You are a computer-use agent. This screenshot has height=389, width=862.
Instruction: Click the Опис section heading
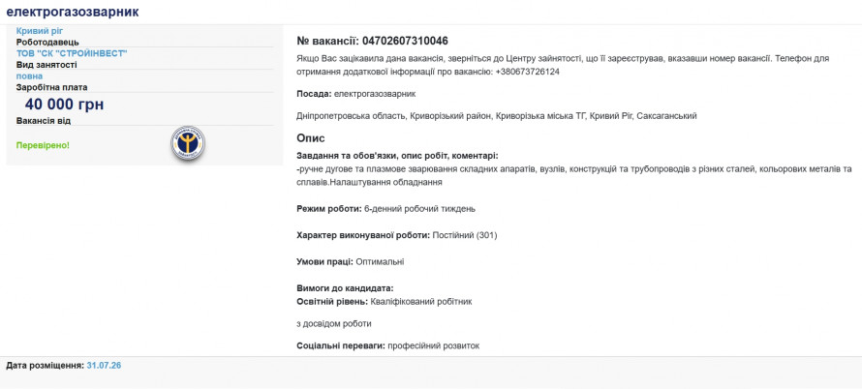point(311,138)
